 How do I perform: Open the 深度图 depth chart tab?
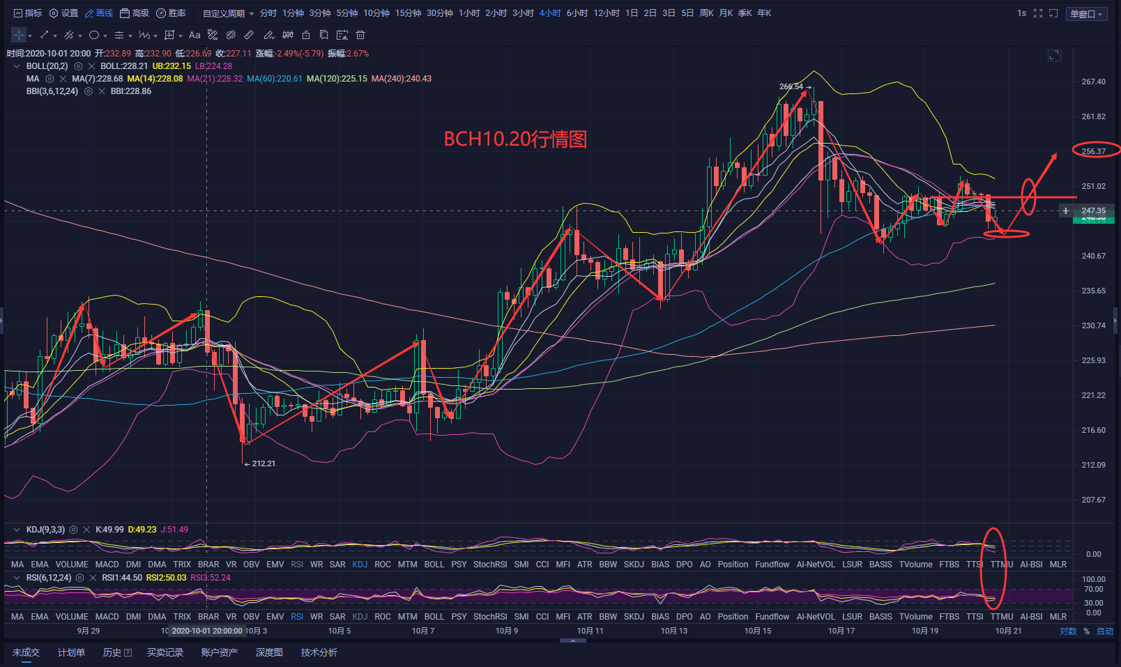click(269, 652)
